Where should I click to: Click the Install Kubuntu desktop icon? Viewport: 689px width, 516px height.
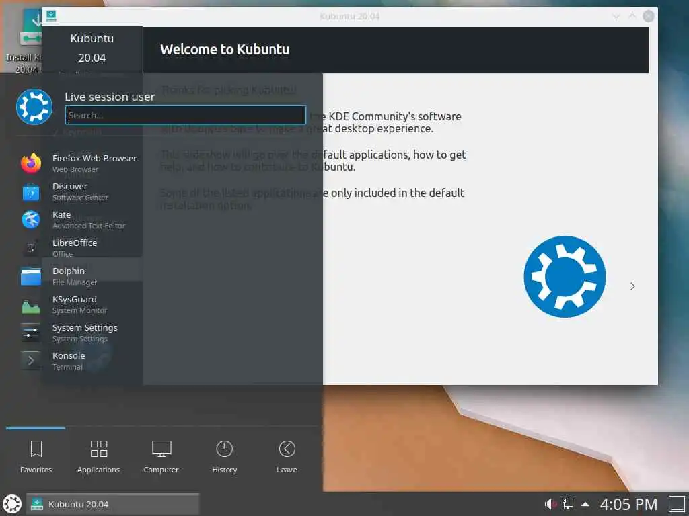point(24,42)
